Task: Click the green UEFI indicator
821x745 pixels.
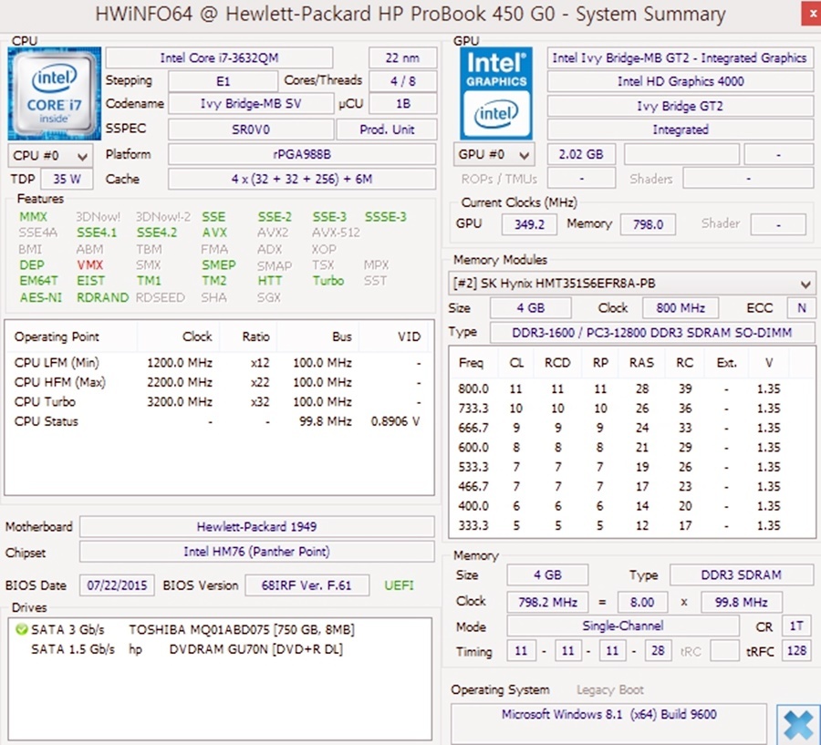Action: [399, 585]
